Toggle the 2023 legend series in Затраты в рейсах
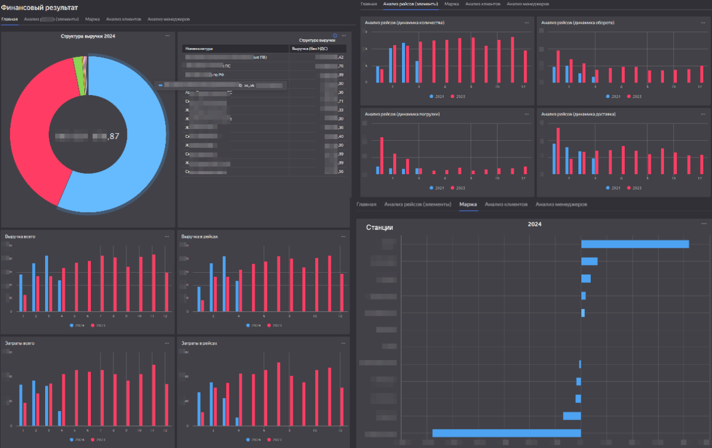 click(x=274, y=440)
